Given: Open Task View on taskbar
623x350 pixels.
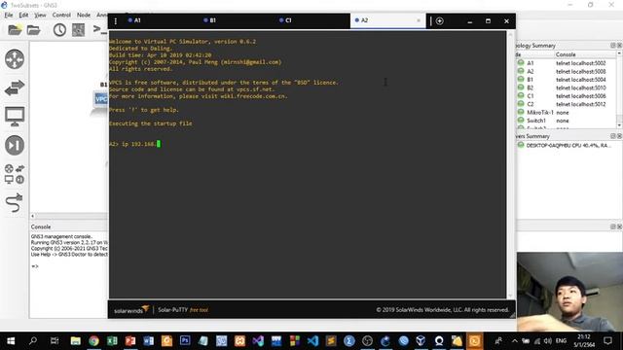Looking at the screenshot, I should (55, 341).
